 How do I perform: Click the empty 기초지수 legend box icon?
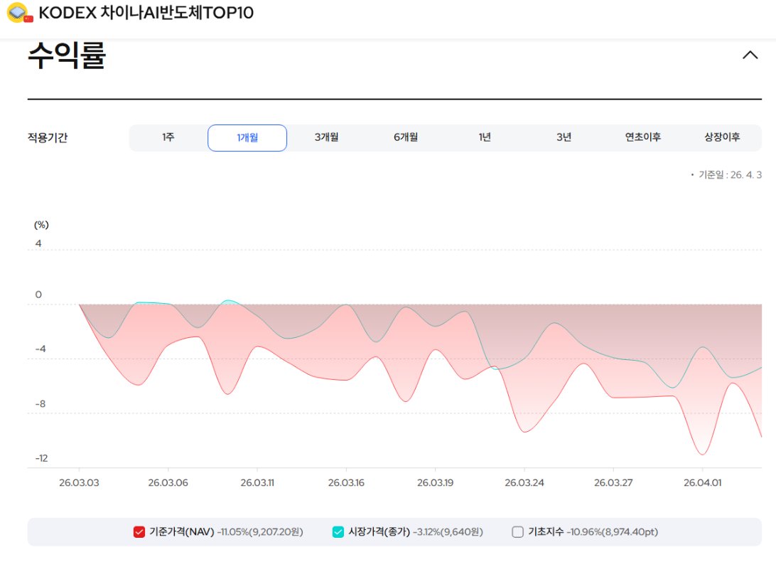[518, 531]
